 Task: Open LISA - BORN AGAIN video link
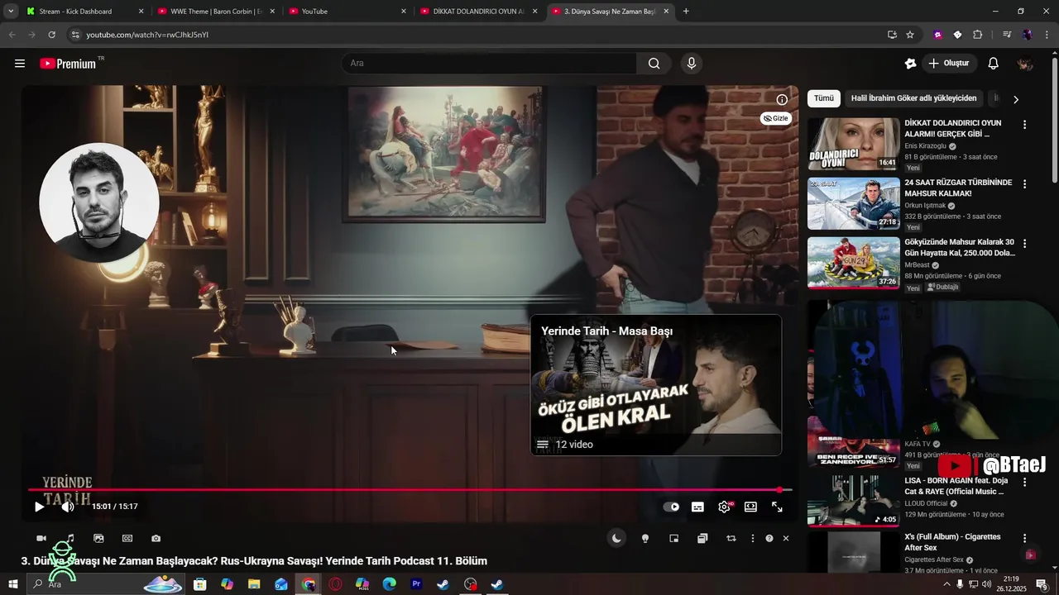[956, 486]
